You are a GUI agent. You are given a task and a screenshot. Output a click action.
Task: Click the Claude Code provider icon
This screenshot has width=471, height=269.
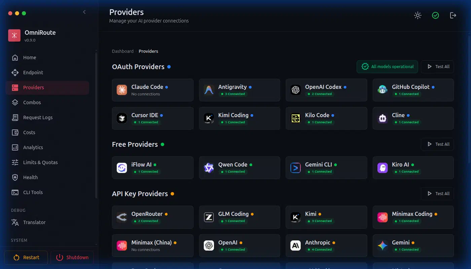[122, 90]
